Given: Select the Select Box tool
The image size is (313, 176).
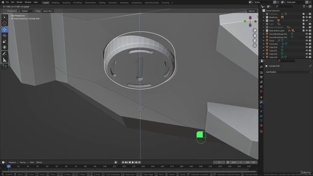Looking at the screenshot, I should [4, 17].
